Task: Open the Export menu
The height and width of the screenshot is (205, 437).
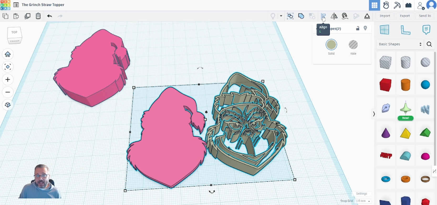Action: (x=405, y=16)
